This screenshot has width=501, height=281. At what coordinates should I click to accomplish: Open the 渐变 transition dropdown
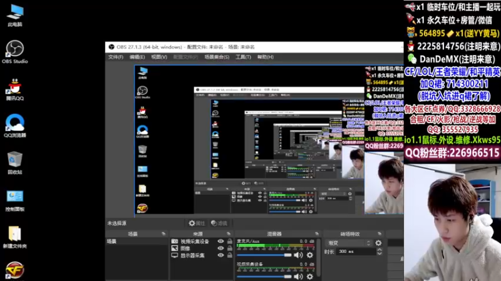[x=349, y=243]
